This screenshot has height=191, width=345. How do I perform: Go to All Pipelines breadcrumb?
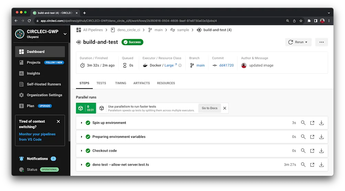pyautogui.click(x=93, y=30)
